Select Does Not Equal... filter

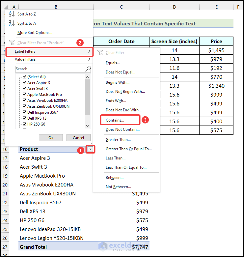[121, 72]
